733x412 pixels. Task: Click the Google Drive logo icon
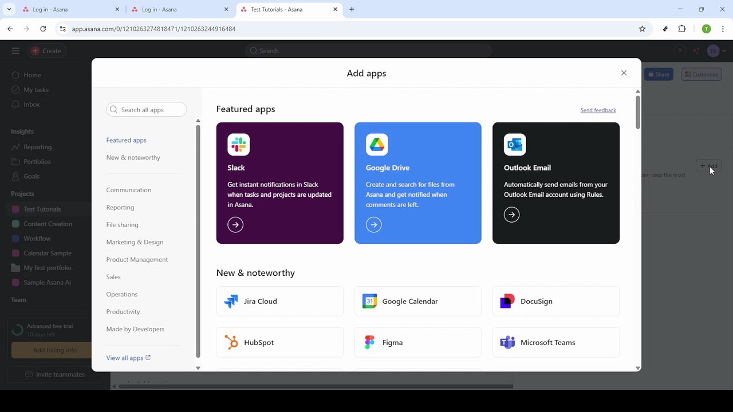377,145
